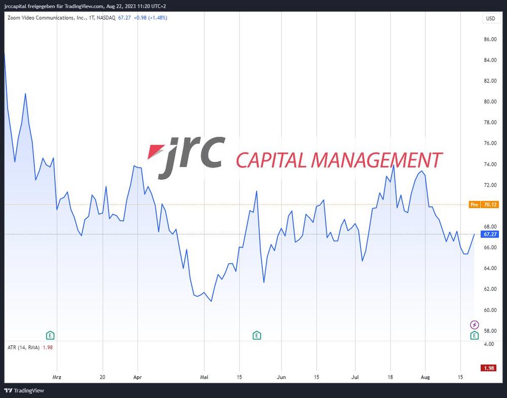Click the Jul date label on the time axis
Image resolution: width=507 pixels, height=398 pixels.
pyautogui.click(x=355, y=377)
